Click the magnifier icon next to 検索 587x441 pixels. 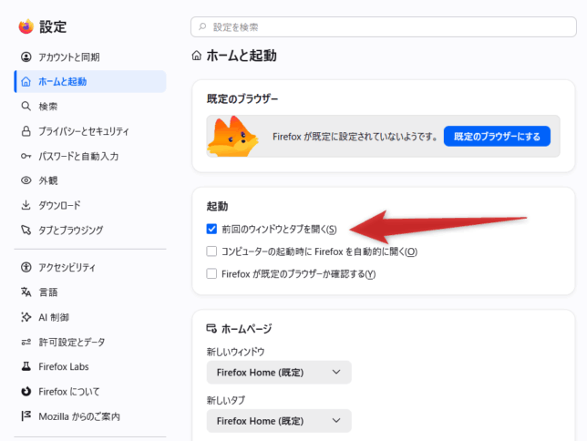coord(26,107)
